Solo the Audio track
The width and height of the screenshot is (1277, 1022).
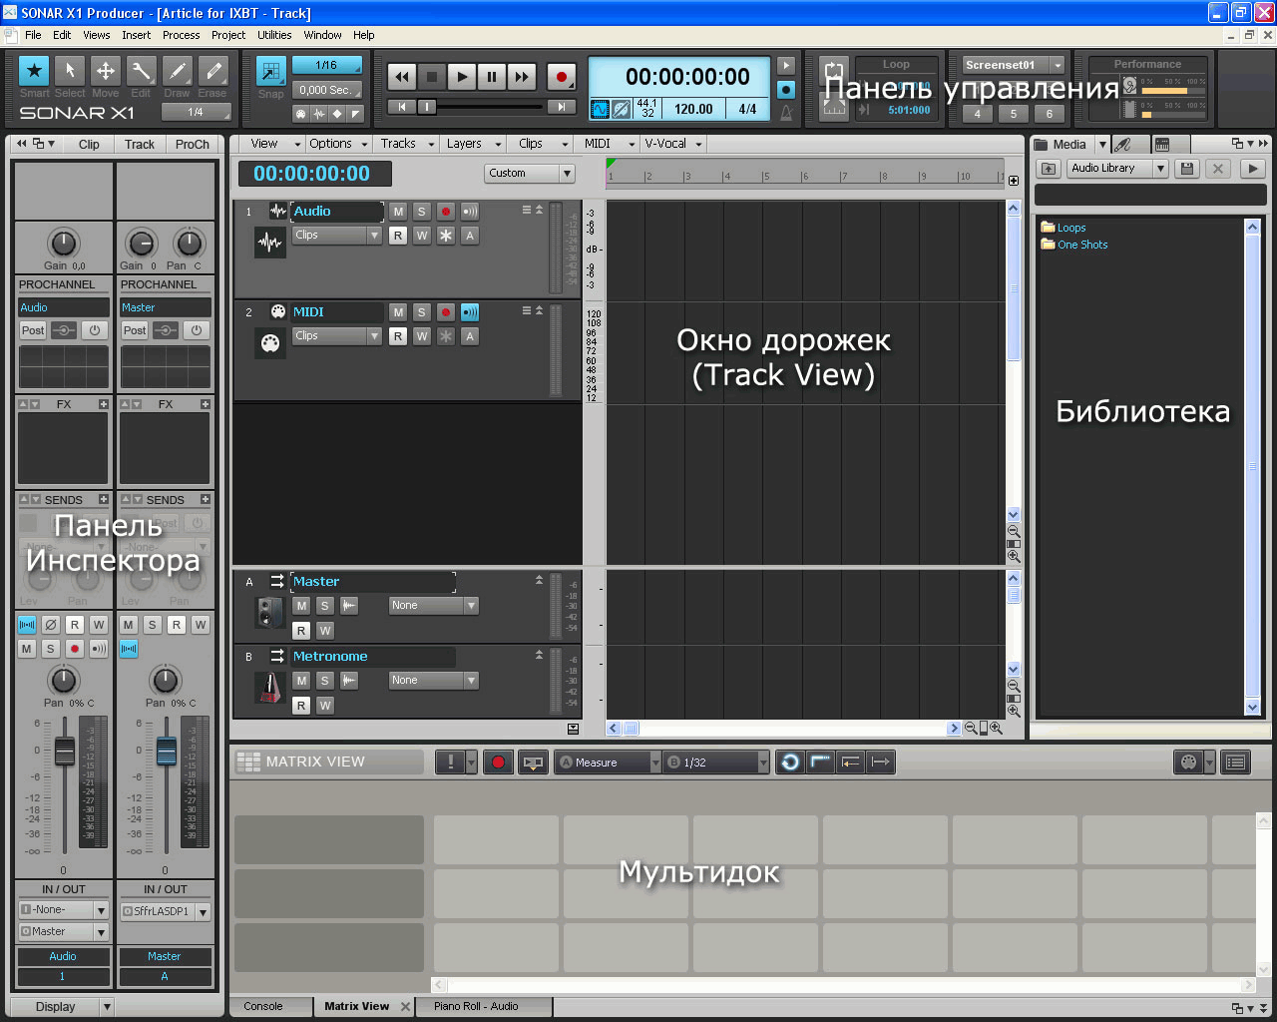[x=422, y=212]
